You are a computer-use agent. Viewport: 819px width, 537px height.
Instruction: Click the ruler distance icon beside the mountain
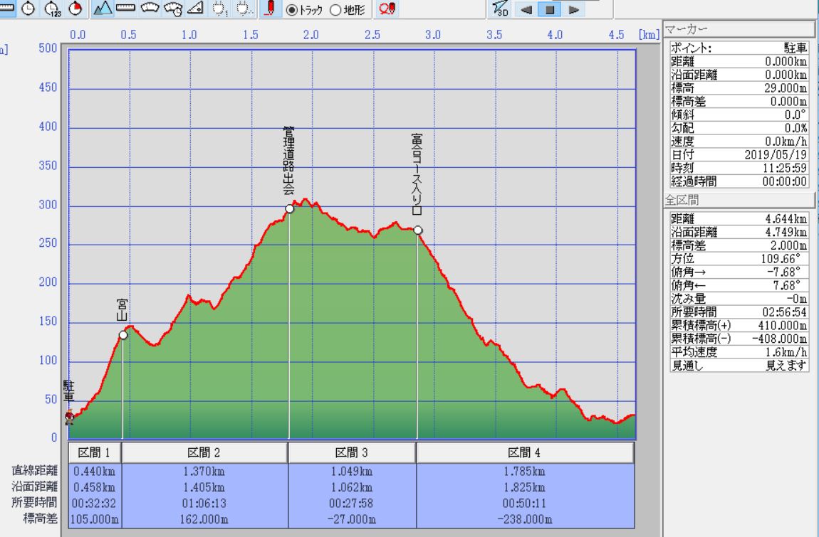(125, 9)
